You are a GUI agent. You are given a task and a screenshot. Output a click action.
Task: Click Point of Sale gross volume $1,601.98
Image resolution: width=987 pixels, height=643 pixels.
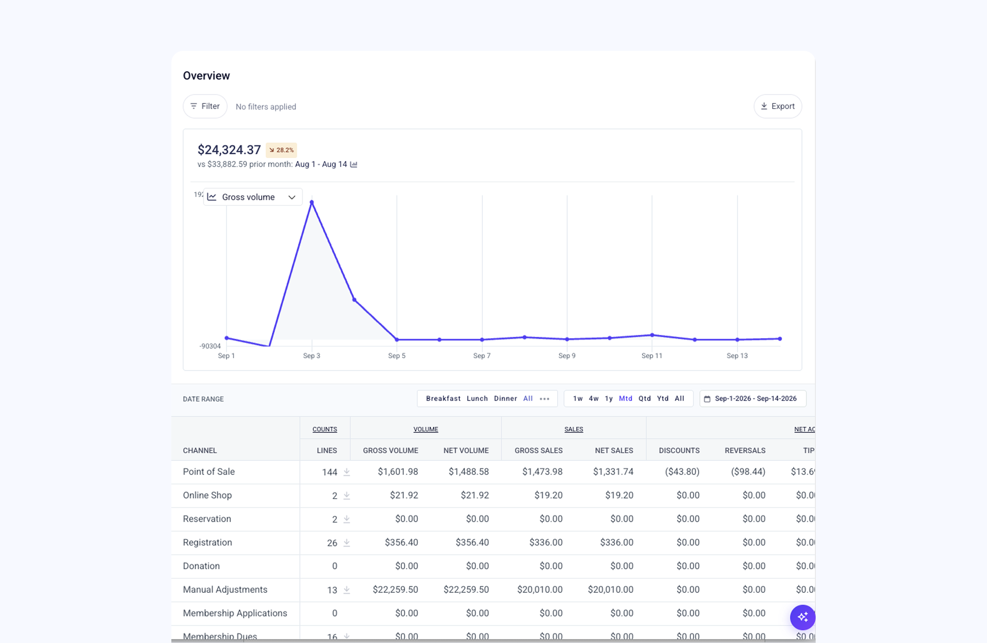[x=398, y=471]
